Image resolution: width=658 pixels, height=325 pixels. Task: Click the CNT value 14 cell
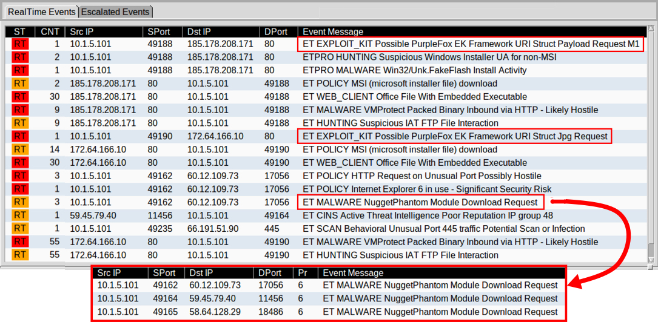[x=55, y=149]
